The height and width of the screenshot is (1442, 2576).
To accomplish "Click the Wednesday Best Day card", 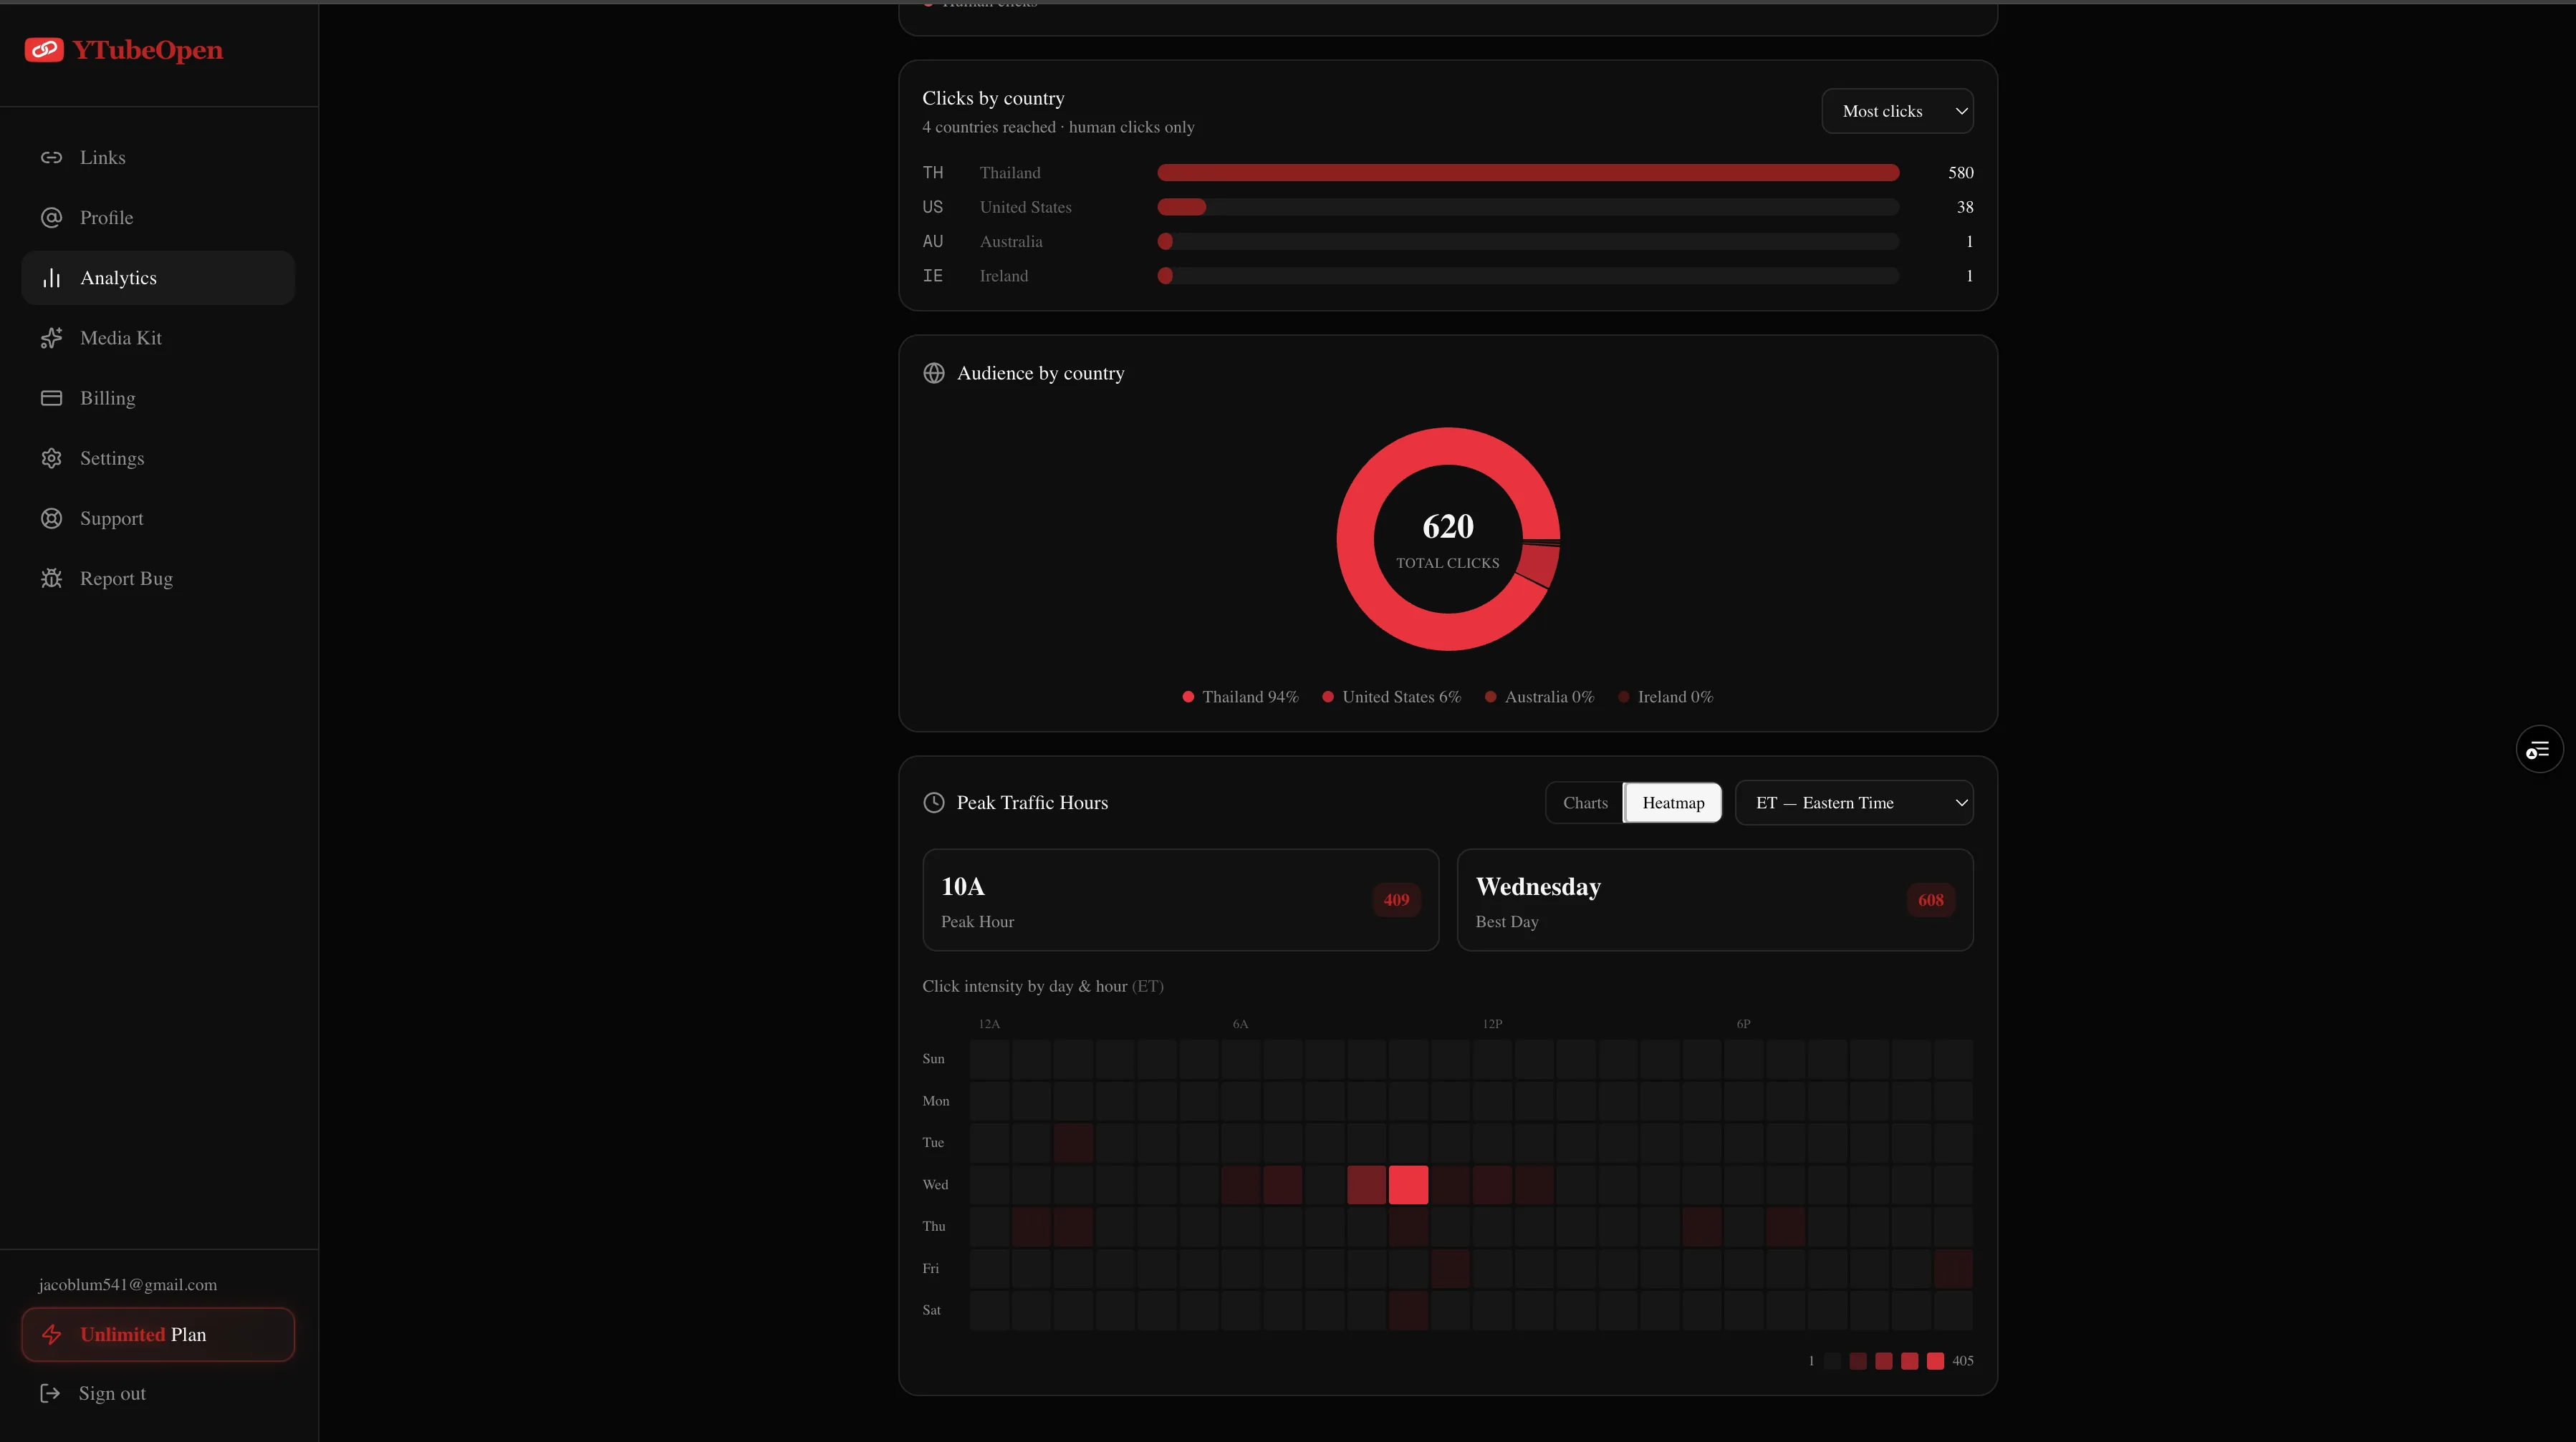I will pyautogui.click(x=1715, y=901).
